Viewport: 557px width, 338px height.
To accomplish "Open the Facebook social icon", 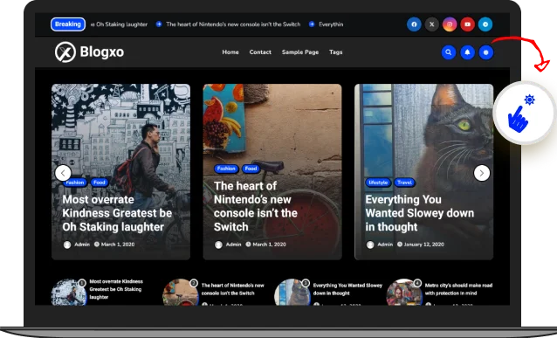I will coord(414,24).
